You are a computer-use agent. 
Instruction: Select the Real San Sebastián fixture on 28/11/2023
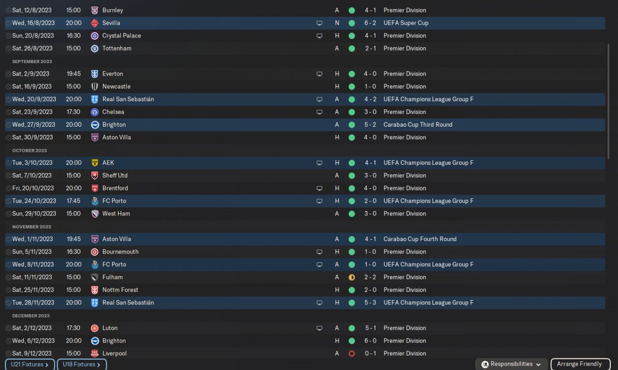(305, 303)
